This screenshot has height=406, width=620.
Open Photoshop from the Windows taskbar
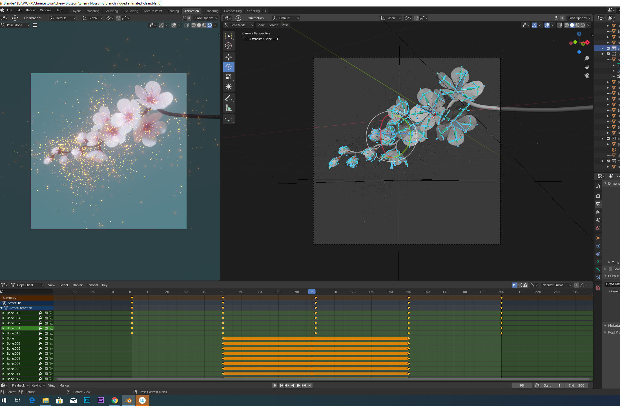point(87,400)
